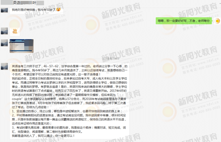Click the avatar beside the screenshot image message
221x142 pixels.
click(4, 43)
